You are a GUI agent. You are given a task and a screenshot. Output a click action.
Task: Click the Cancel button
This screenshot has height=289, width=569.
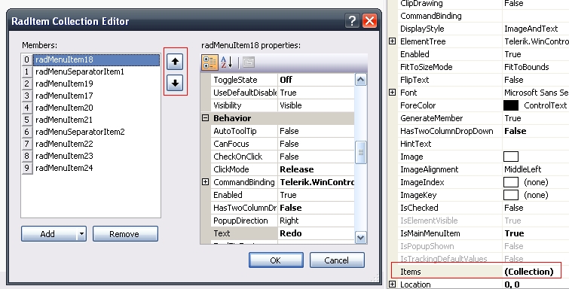tap(337, 260)
